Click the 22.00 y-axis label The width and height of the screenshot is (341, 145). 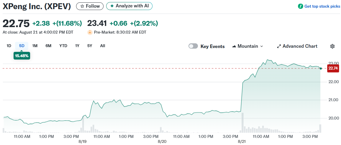[x=334, y=82]
